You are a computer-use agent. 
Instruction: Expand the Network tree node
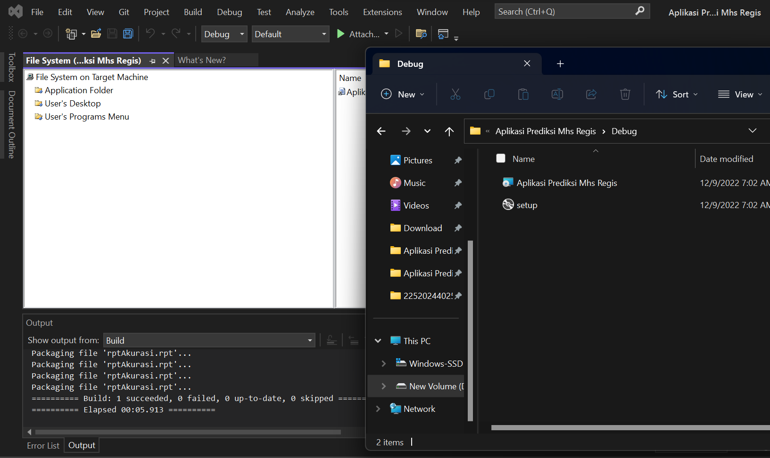(x=378, y=409)
